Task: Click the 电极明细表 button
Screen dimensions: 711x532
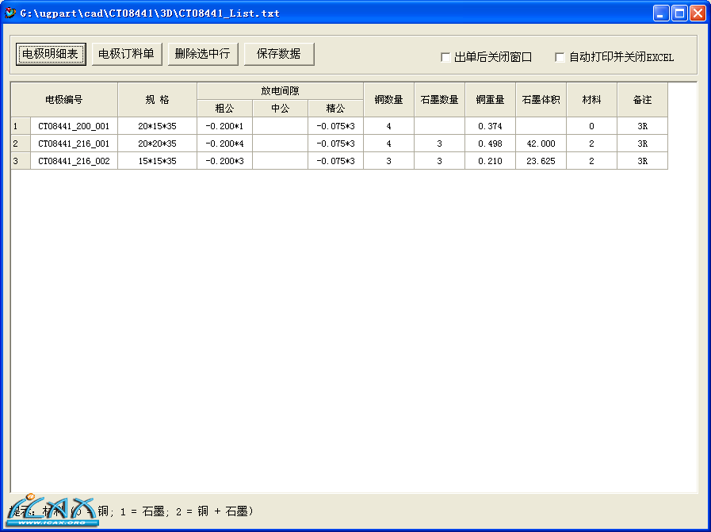Action: tap(50, 54)
